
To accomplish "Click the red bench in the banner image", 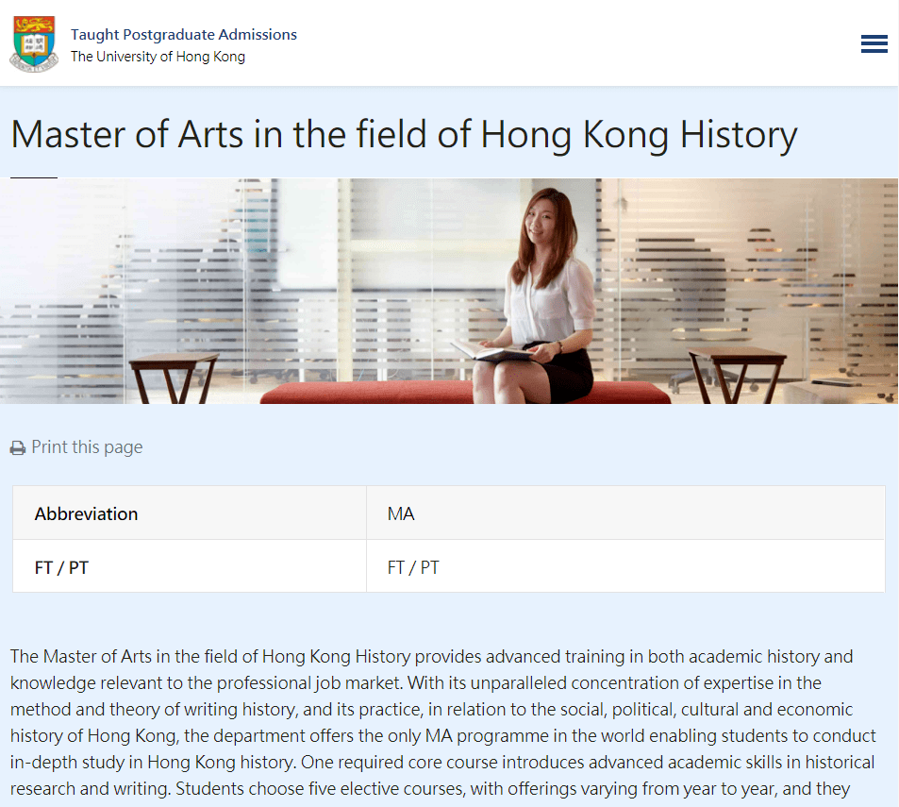I will point(377,390).
